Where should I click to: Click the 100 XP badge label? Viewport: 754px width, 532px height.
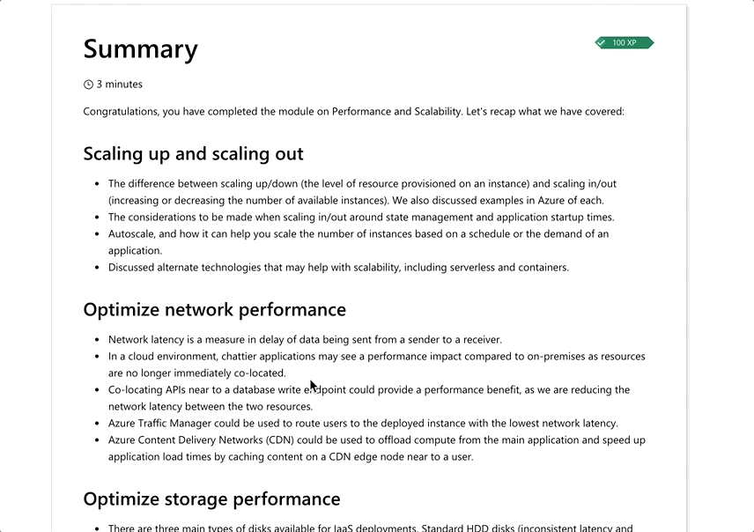click(625, 42)
